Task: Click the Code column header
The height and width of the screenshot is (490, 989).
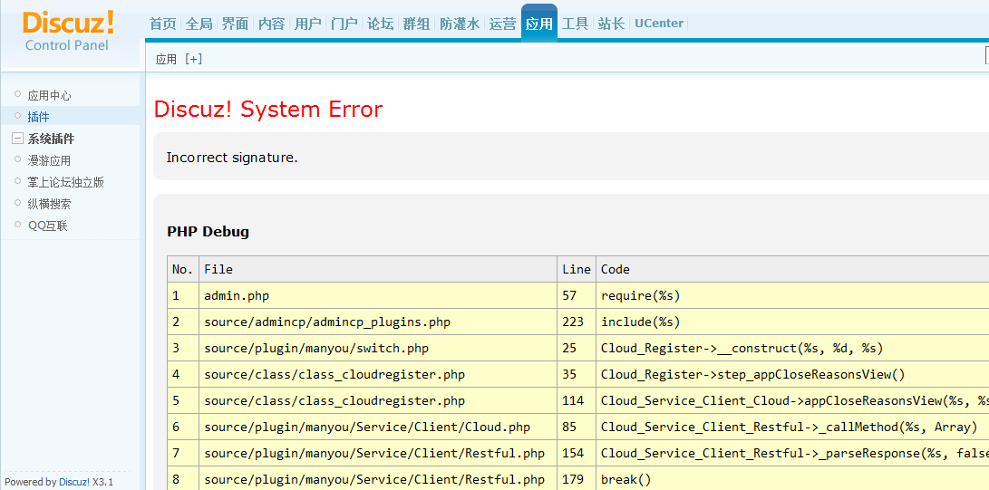Action: click(792, 269)
